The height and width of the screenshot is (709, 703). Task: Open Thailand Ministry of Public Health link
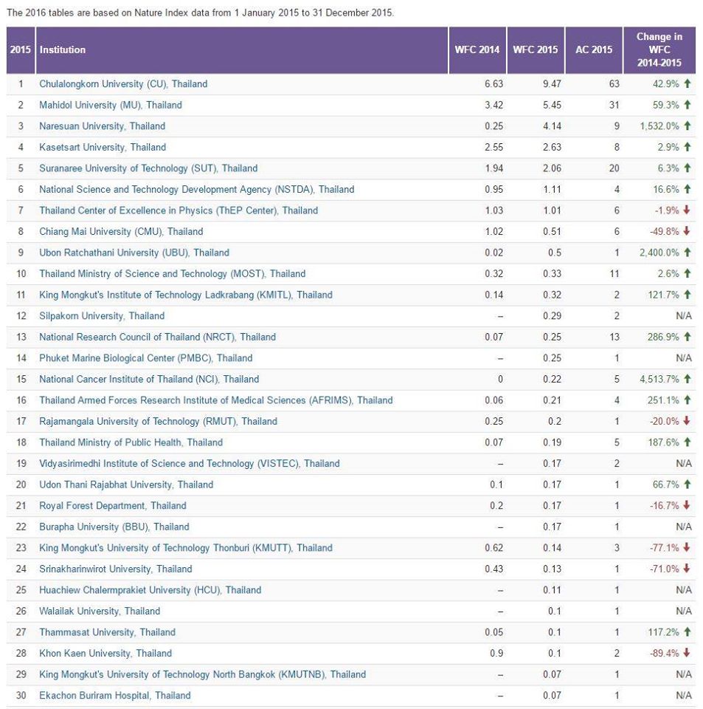pos(131,442)
